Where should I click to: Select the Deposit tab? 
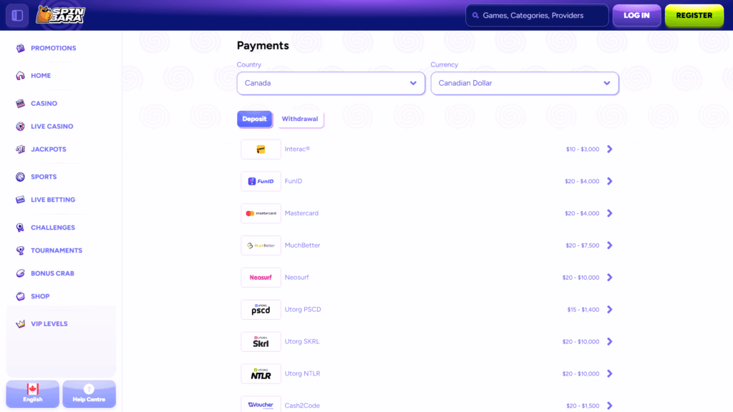pyautogui.click(x=255, y=119)
